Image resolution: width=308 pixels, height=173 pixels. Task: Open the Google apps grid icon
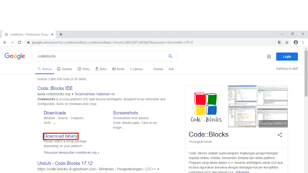pos(269,57)
